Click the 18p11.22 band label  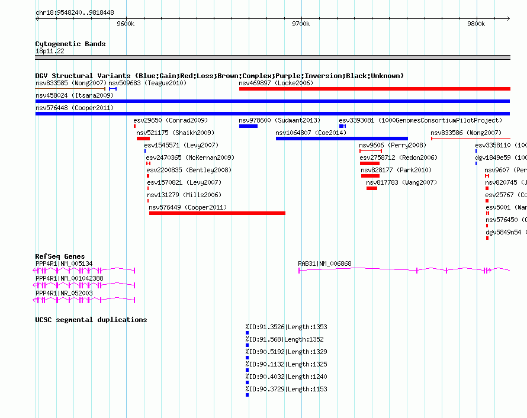click(50, 51)
